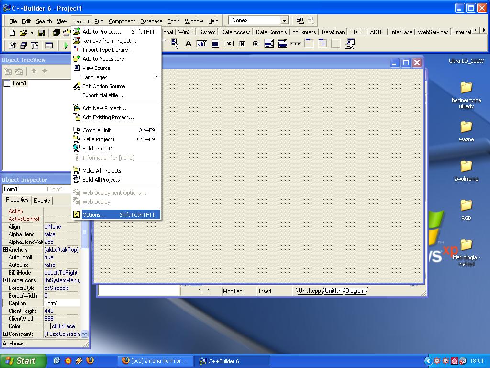Viewport: 490px width, 368px height.
Task: Click the green Run button
Action: [x=66, y=46]
